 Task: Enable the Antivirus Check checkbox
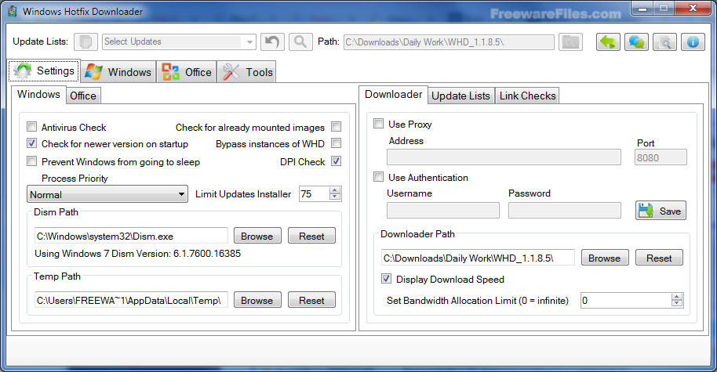pos(31,126)
